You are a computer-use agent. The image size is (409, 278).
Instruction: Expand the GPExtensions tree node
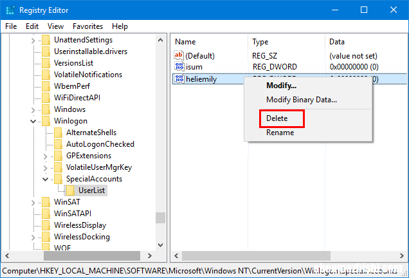click(45, 156)
